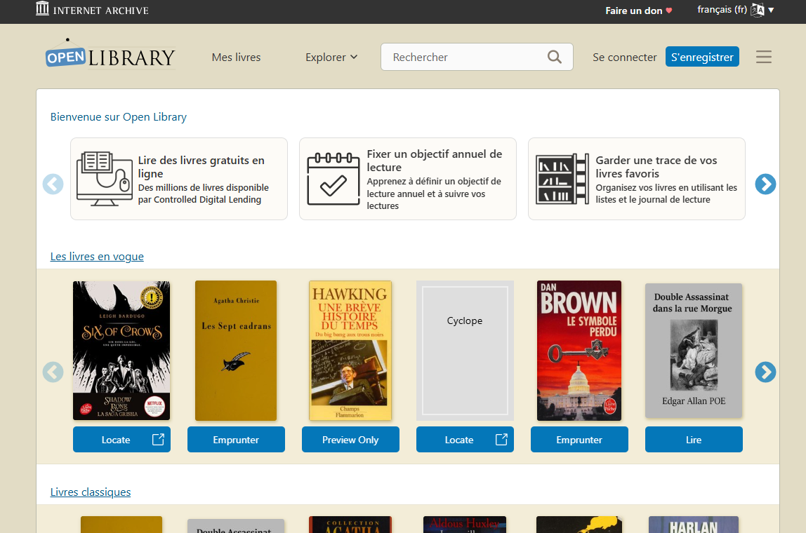Focus the Rechercher search field
Image resolution: width=806 pixels, height=533 pixels.
tap(477, 57)
